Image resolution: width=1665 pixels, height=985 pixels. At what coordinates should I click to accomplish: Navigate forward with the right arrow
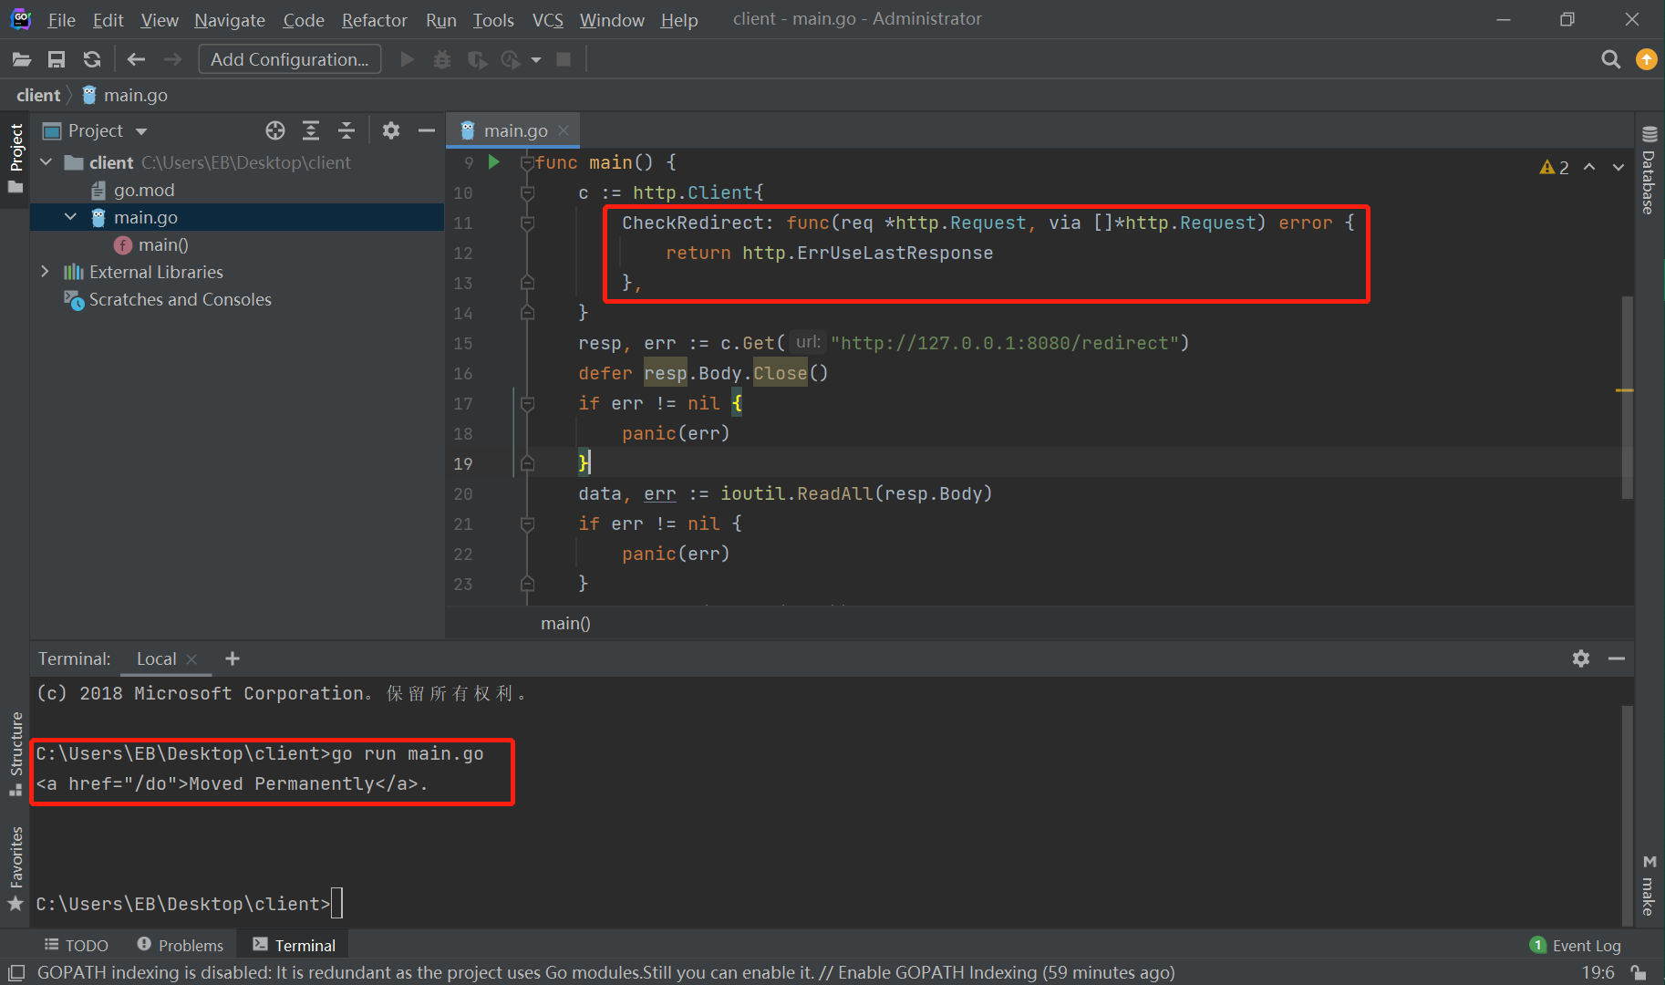tap(171, 59)
